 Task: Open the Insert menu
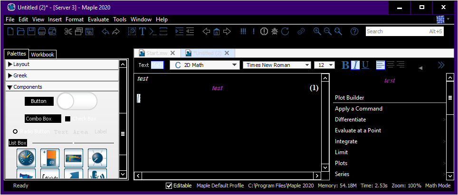[55, 19]
